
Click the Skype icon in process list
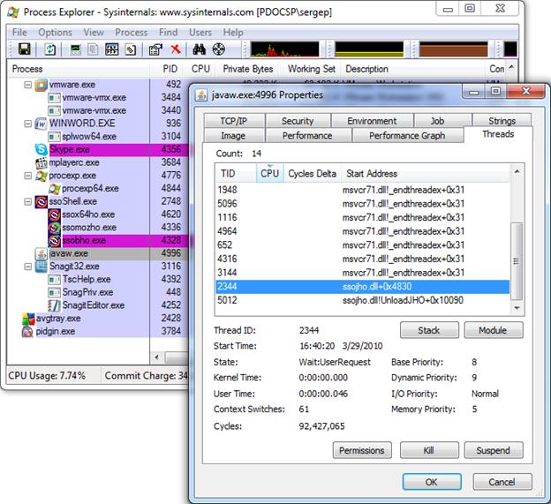click(x=42, y=149)
